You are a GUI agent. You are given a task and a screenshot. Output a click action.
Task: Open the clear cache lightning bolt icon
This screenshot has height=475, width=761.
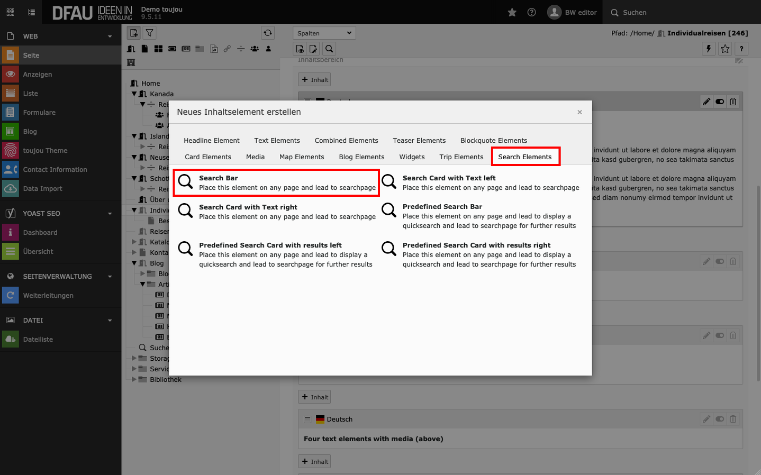point(709,49)
